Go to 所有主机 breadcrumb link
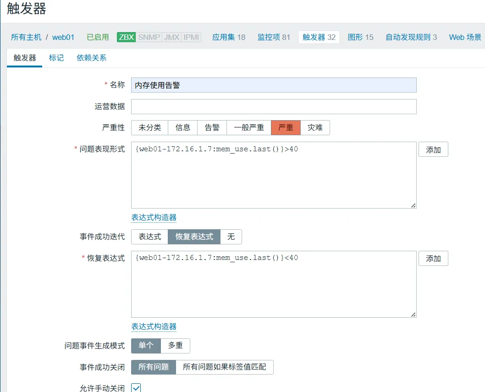This screenshot has height=392, width=485. point(26,37)
